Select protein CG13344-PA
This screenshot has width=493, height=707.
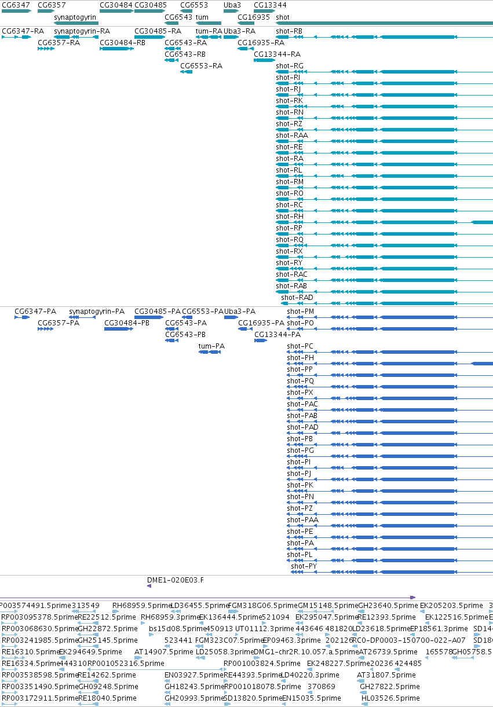click(x=277, y=334)
